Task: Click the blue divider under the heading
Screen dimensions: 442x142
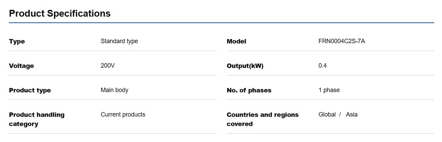Action: [x=221, y=23]
